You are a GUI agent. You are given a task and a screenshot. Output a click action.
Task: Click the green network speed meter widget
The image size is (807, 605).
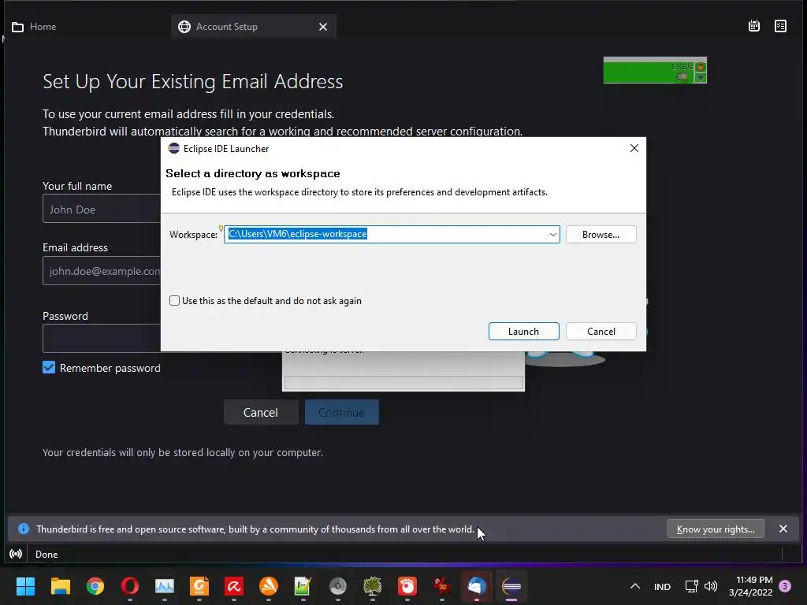pos(655,70)
